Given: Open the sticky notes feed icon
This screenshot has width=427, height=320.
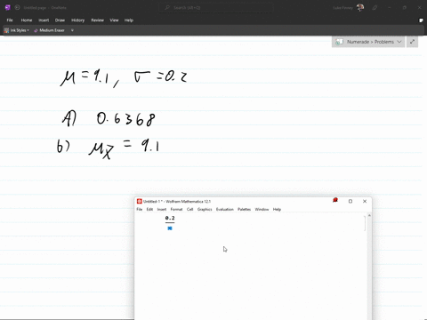Looking at the screenshot, I should (421, 20).
